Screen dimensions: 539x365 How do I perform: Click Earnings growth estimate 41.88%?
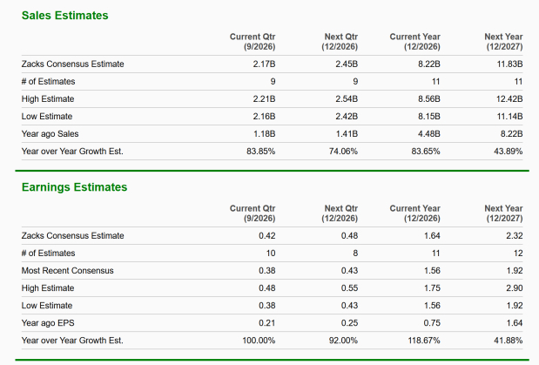pyautogui.click(x=509, y=341)
